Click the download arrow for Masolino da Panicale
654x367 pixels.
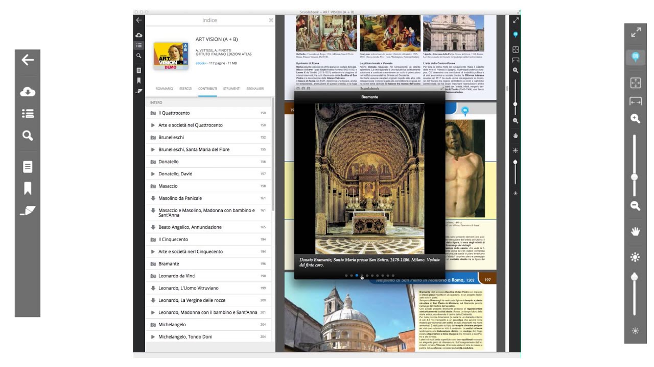pyautogui.click(x=153, y=198)
